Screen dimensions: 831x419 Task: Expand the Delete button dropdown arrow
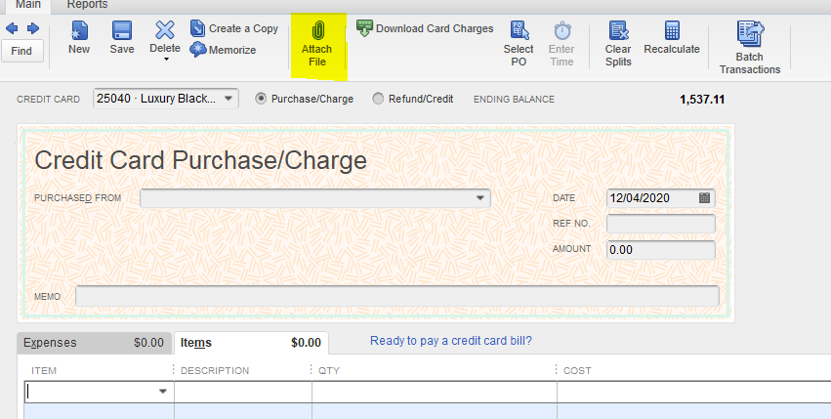(165, 60)
